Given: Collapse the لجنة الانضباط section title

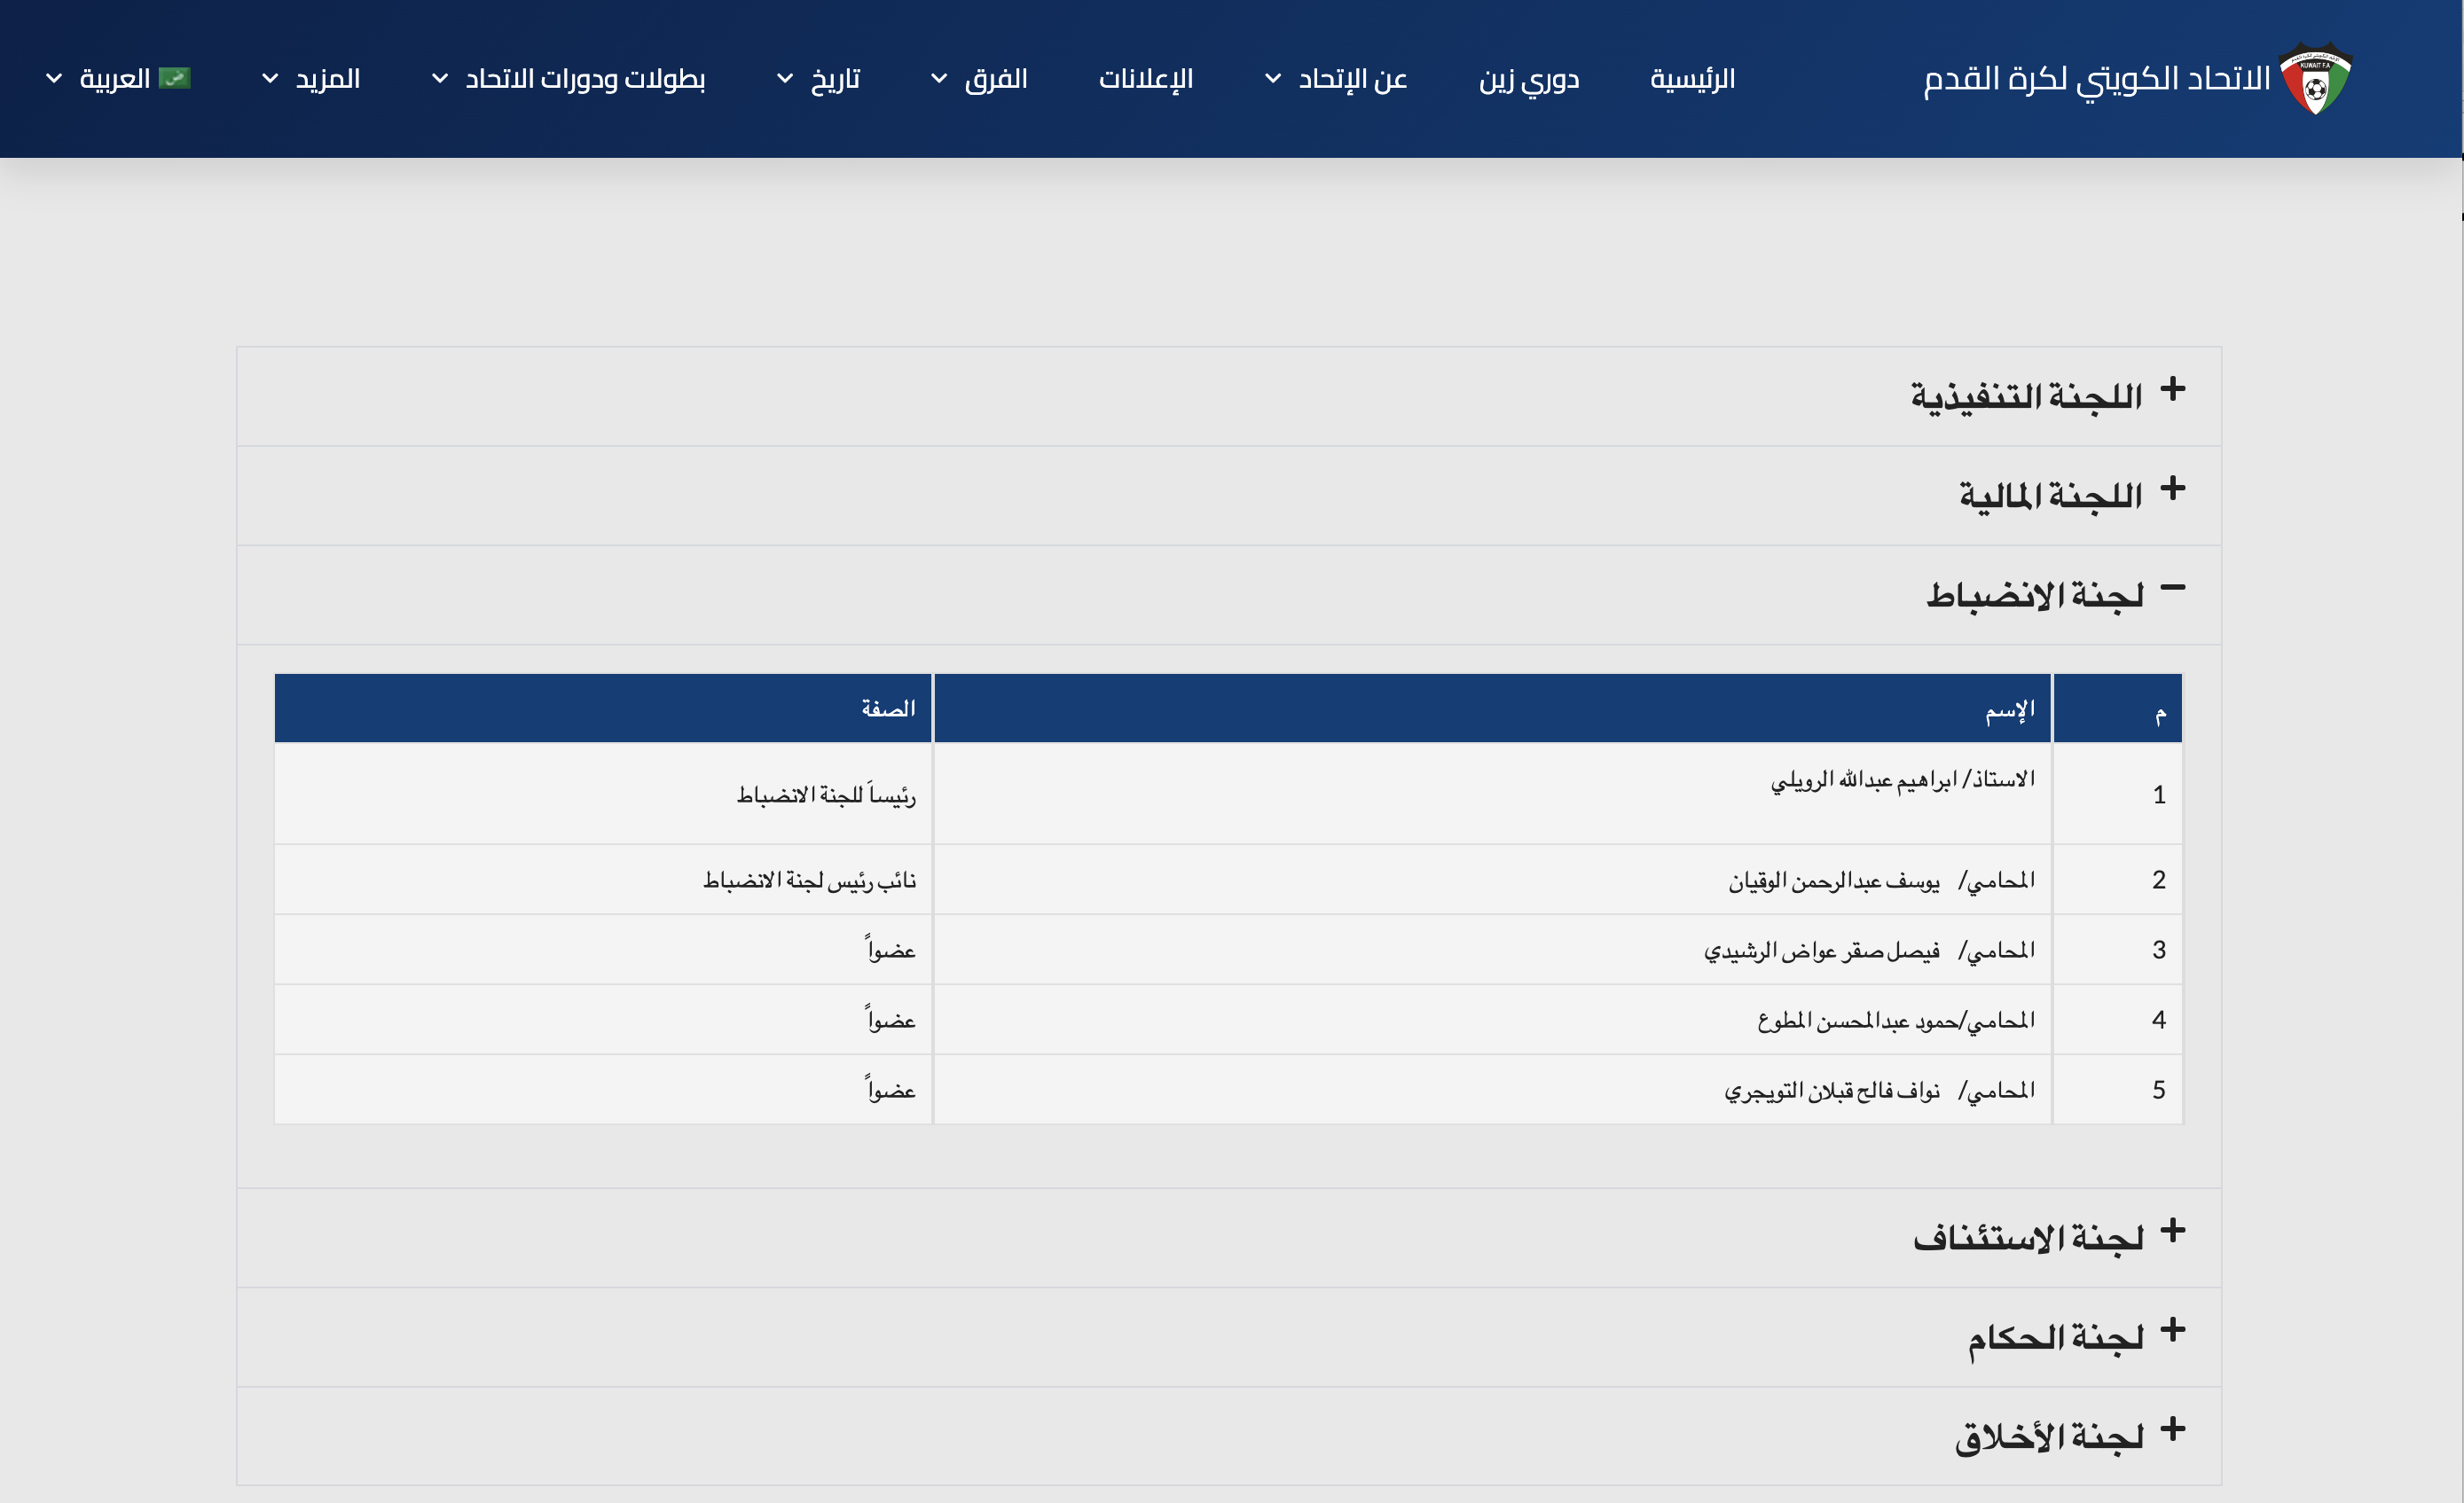Looking at the screenshot, I should 2035,595.
